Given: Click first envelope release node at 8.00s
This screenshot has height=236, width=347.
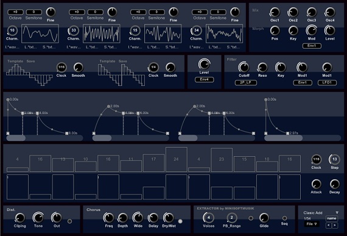Looking at the screenshot, I should 67,133.
